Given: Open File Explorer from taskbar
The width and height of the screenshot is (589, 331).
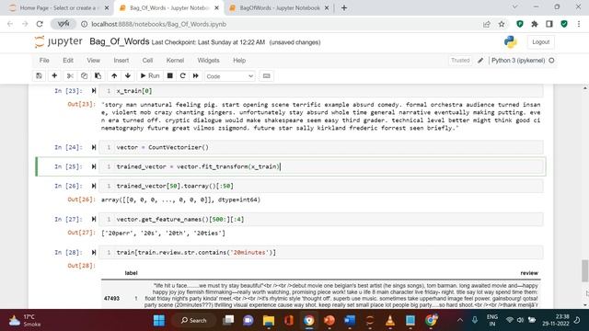Looking at the screenshot, I should click(269, 321).
